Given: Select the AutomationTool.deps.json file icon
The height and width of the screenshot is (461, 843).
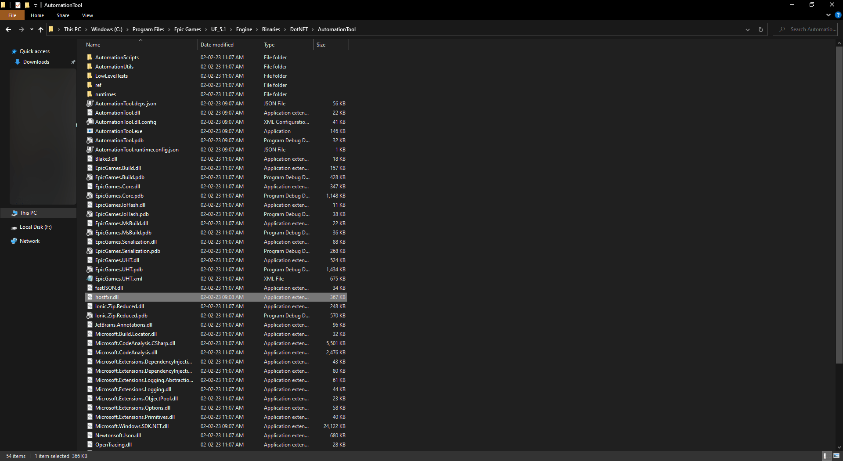Looking at the screenshot, I should pyautogui.click(x=90, y=103).
